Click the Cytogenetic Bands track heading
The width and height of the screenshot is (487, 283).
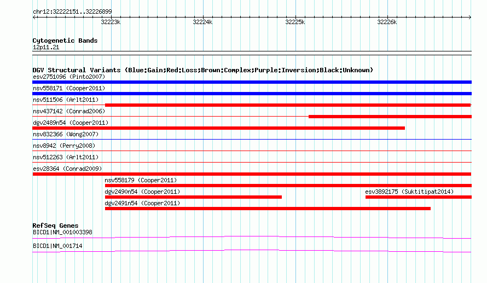pos(65,41)
